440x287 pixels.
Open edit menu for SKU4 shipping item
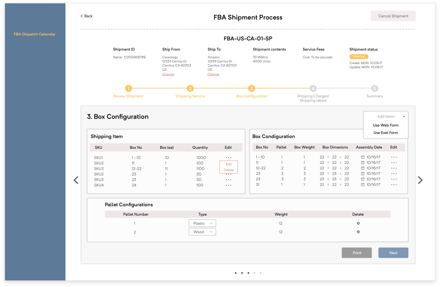(228, 185)
